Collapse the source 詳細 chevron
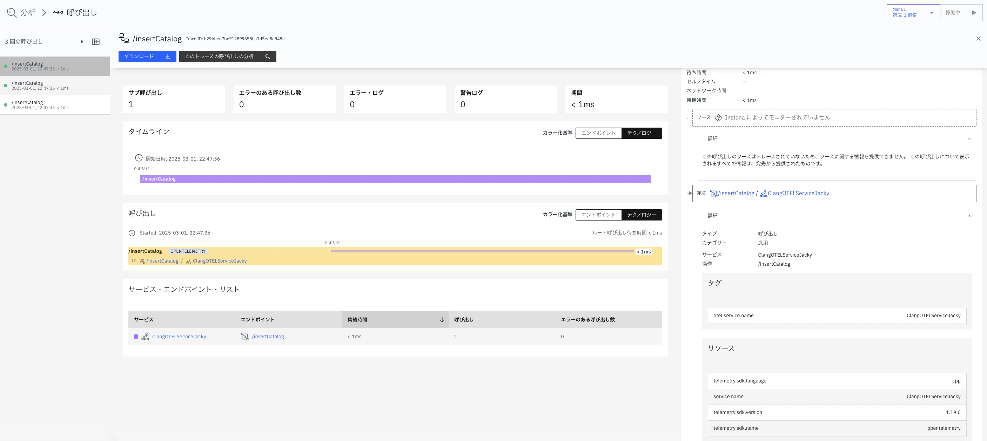The image size is (987, 441). (969, 138)
